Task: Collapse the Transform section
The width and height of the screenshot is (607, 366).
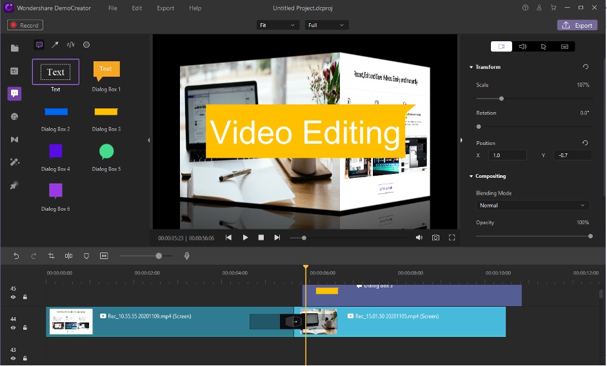Action: point(471,67)
